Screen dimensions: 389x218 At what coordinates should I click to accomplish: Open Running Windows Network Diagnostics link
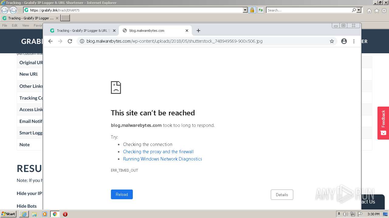163,159
